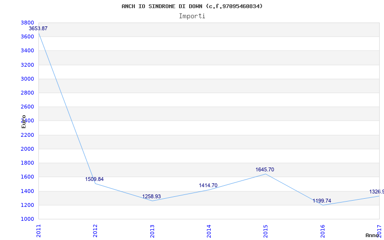Click the 1000 y-axis value
Image resolution: width=384 pixels, height=240 pixels.
pos(27,219)
